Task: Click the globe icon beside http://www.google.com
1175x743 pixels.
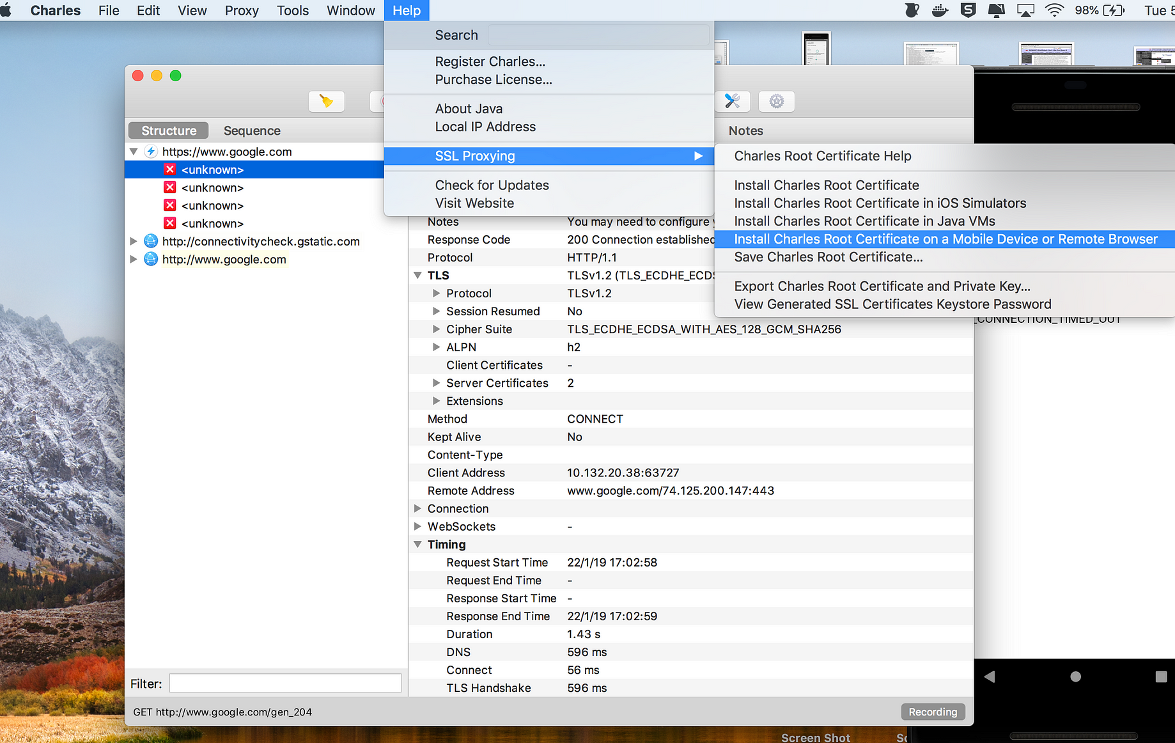Action: tap(151, 259)
